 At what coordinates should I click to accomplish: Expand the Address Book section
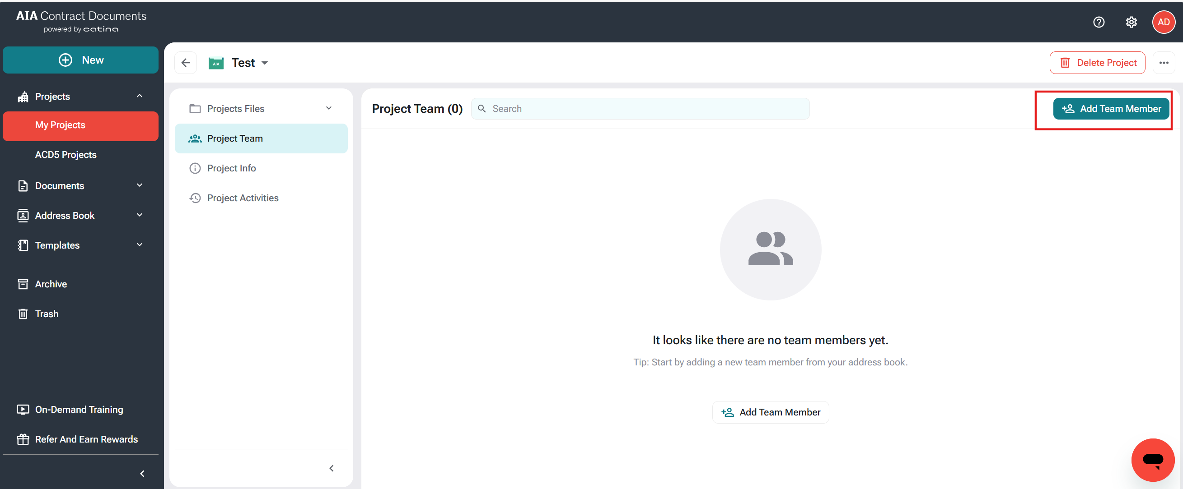click(140, 215)
